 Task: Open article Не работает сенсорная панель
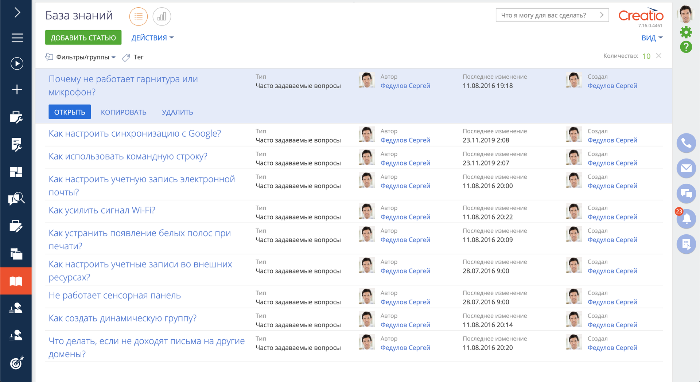pos(115,295)
